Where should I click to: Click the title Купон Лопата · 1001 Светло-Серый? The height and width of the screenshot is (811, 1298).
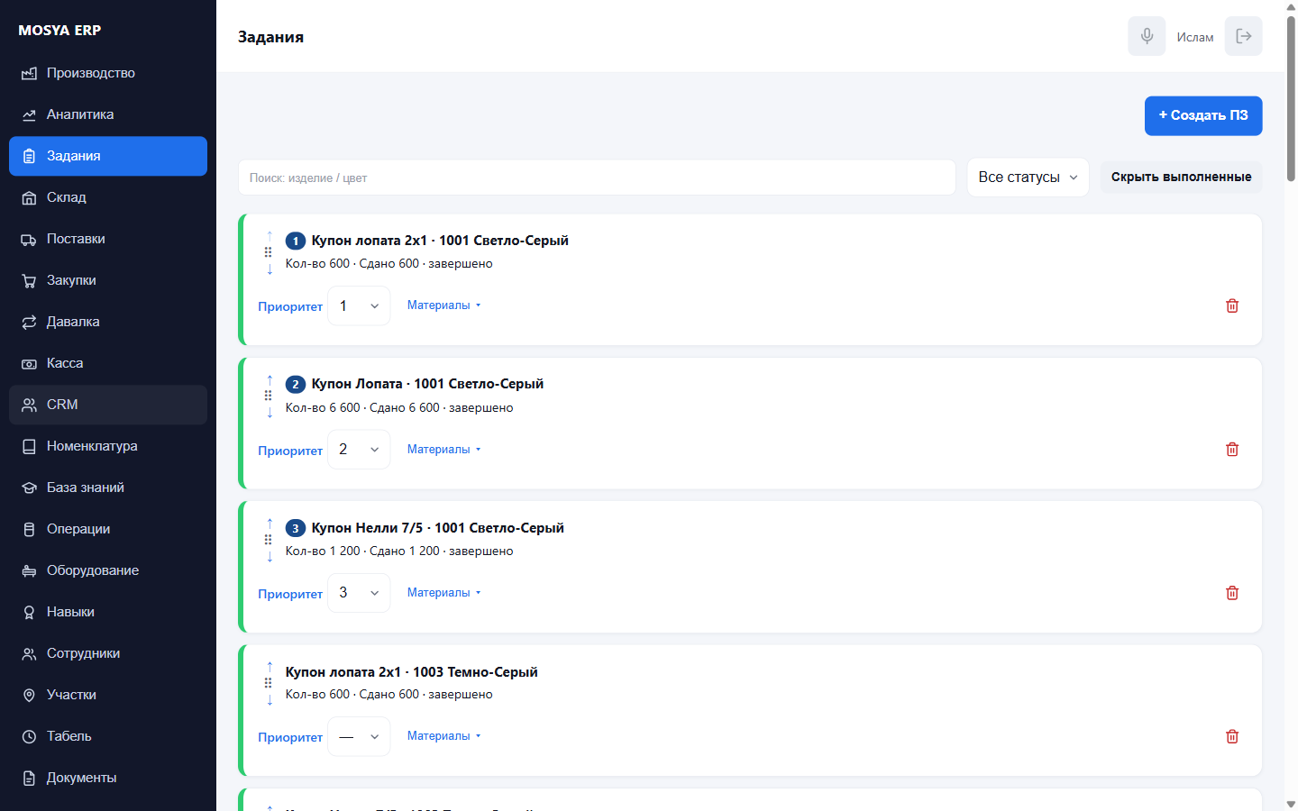(427, 384)
